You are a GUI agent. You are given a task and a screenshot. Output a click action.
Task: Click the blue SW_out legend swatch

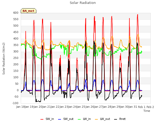60,119
